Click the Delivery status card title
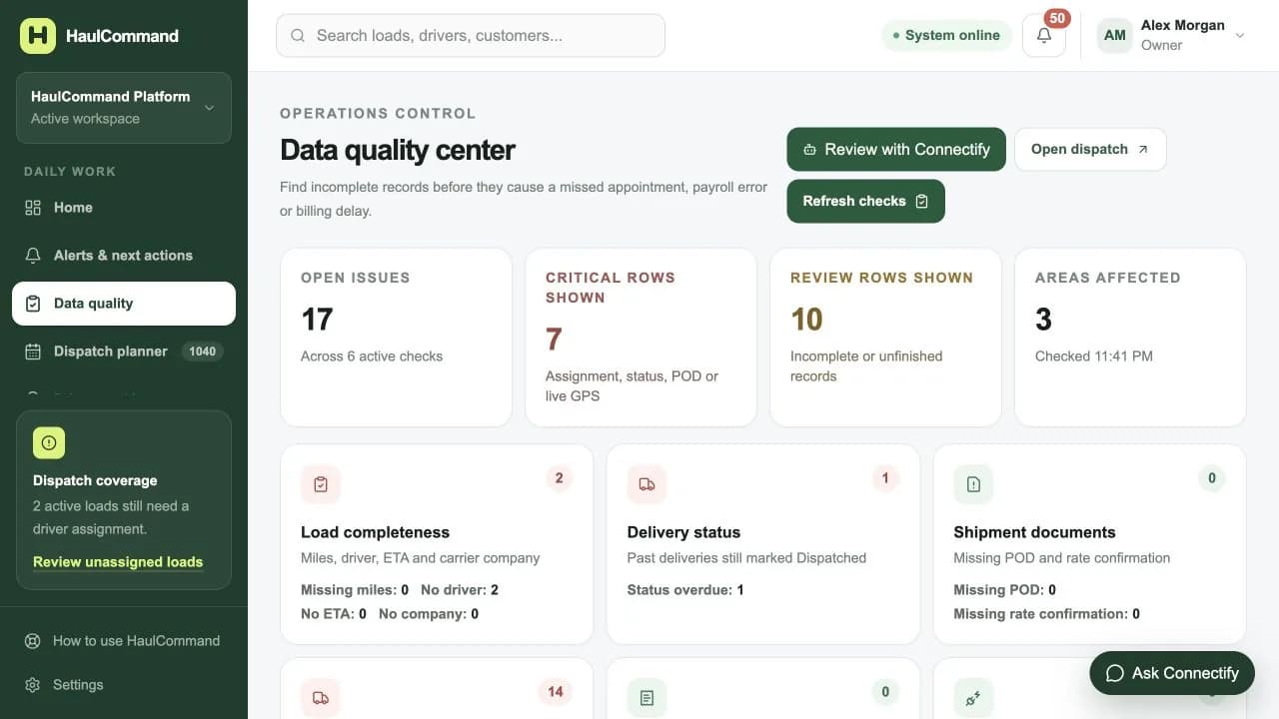1279x719 pixels. (x=684, y=532)
